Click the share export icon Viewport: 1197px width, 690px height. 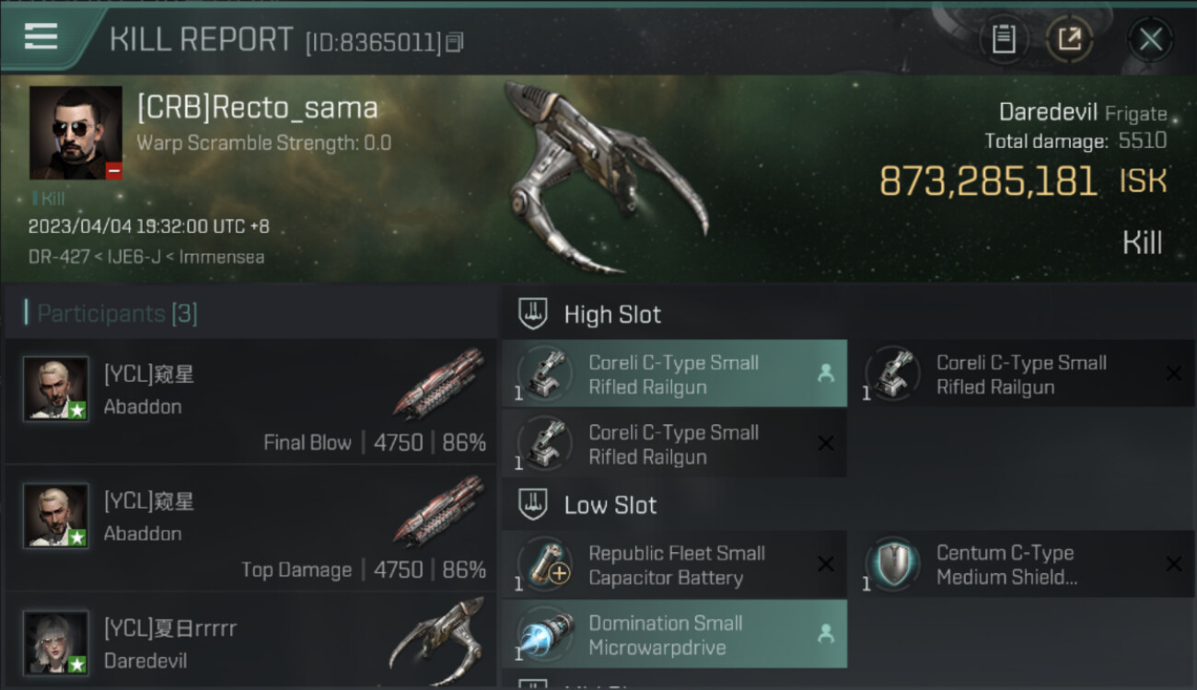1069,39
